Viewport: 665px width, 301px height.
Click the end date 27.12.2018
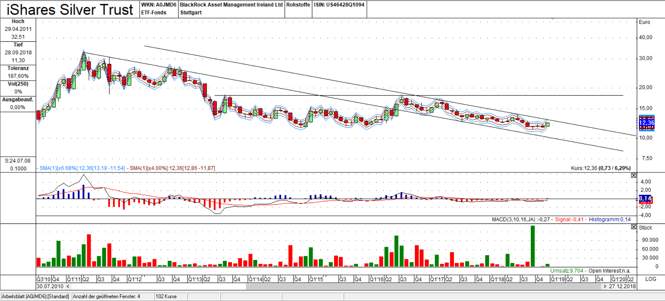click(622, 286)
